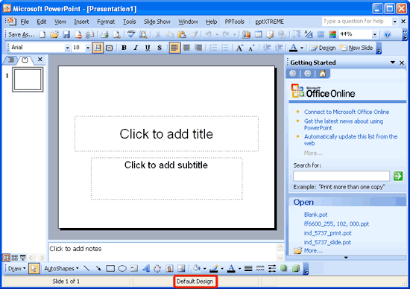Toggle the Select Objects pointer tool
Image resolution: width=410 pixels, height=289 pixels.
[x=34, y=268]
